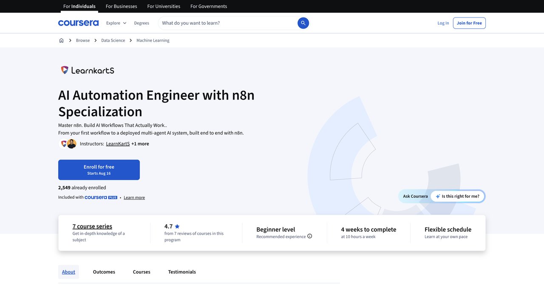Click the blue search magnifier button
544x285 pixels.
(x=303, y=23)
